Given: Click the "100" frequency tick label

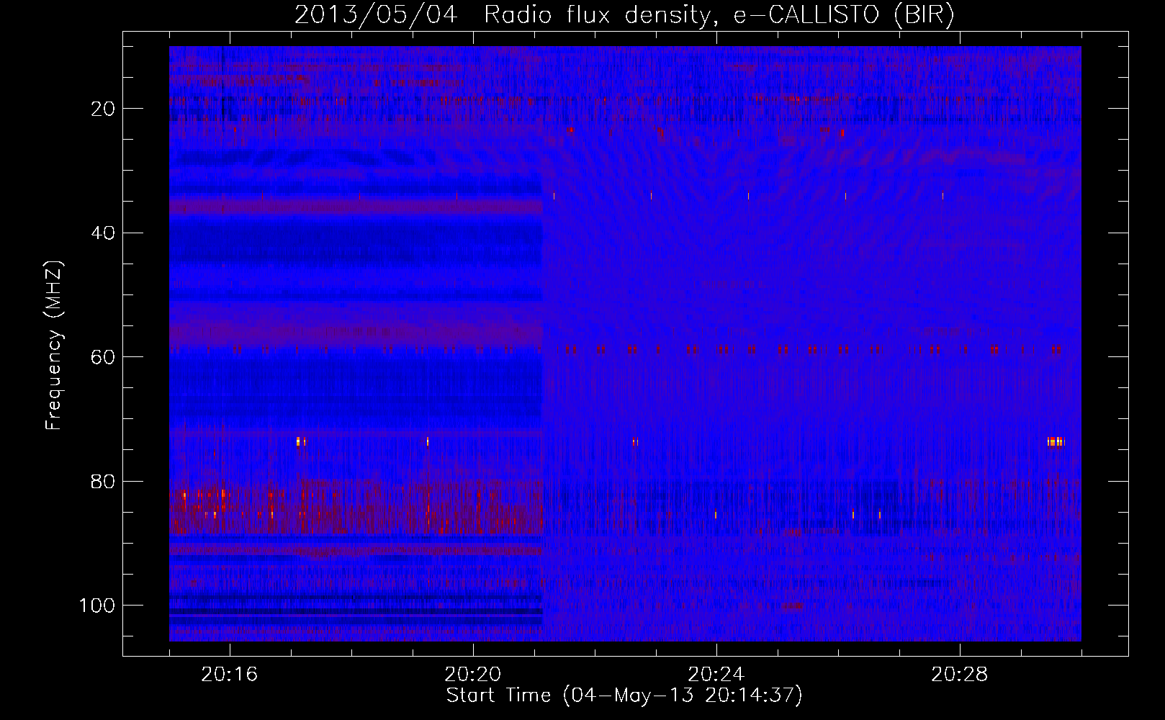Looking at the screenshot, I should tap(97, 606).
